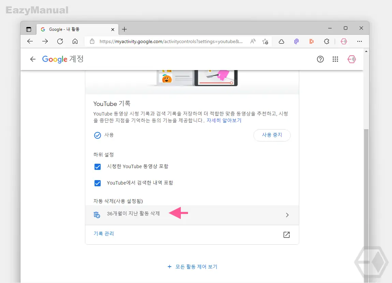
Task: Open the Google account avatar
Action: click(352, 59)
